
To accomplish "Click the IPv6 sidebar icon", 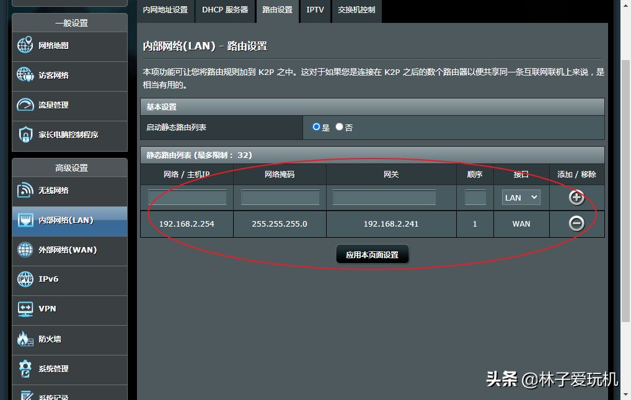I will tap(25, 279).
